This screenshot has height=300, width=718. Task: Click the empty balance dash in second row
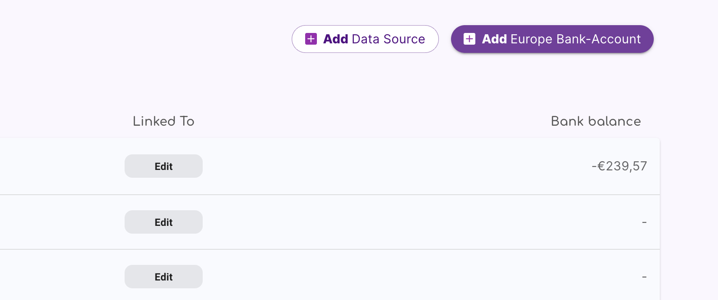(644, 222)
